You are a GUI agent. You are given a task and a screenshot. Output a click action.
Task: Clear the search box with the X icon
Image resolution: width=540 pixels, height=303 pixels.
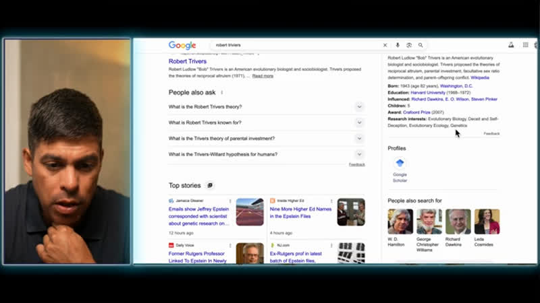[385, 45]
